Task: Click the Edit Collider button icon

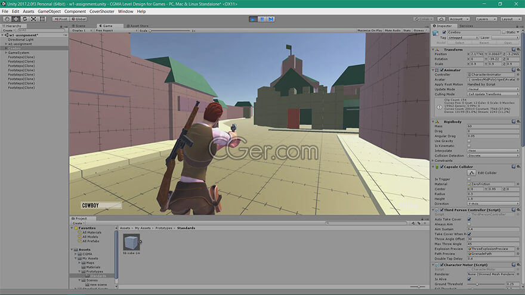Action: coord(471,173)
